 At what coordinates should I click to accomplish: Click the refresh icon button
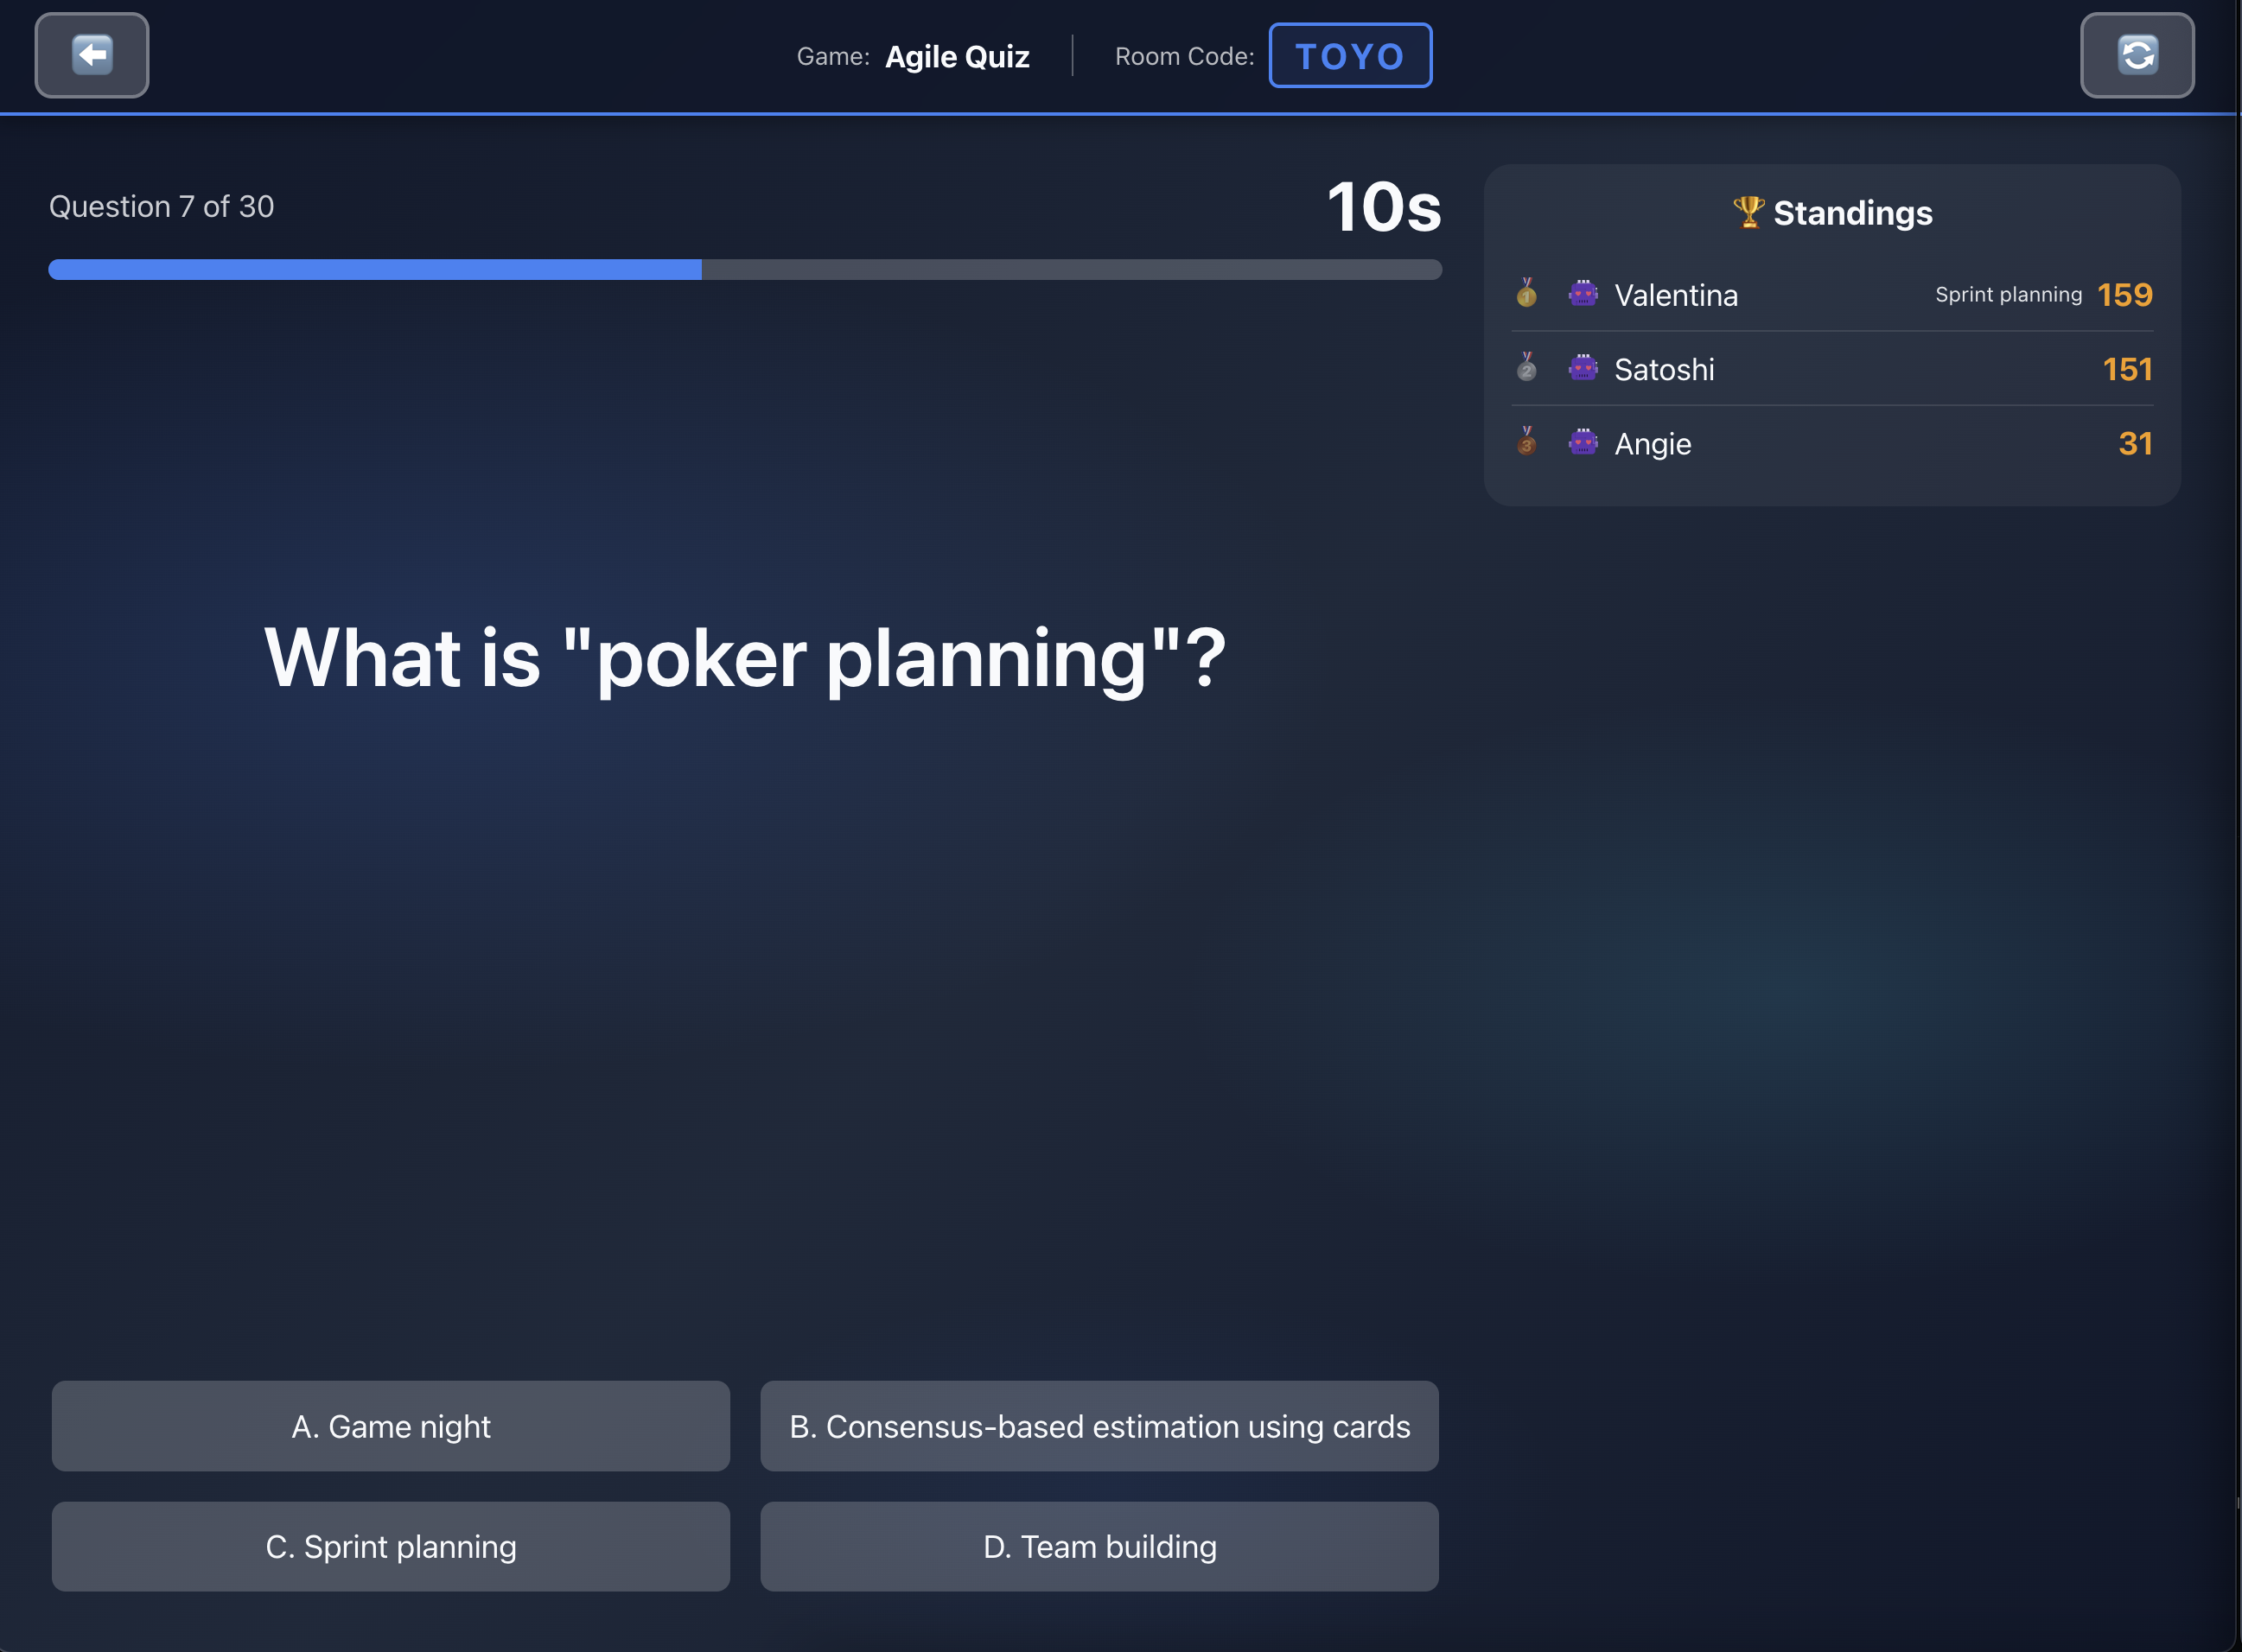[x=2137, y=55]
